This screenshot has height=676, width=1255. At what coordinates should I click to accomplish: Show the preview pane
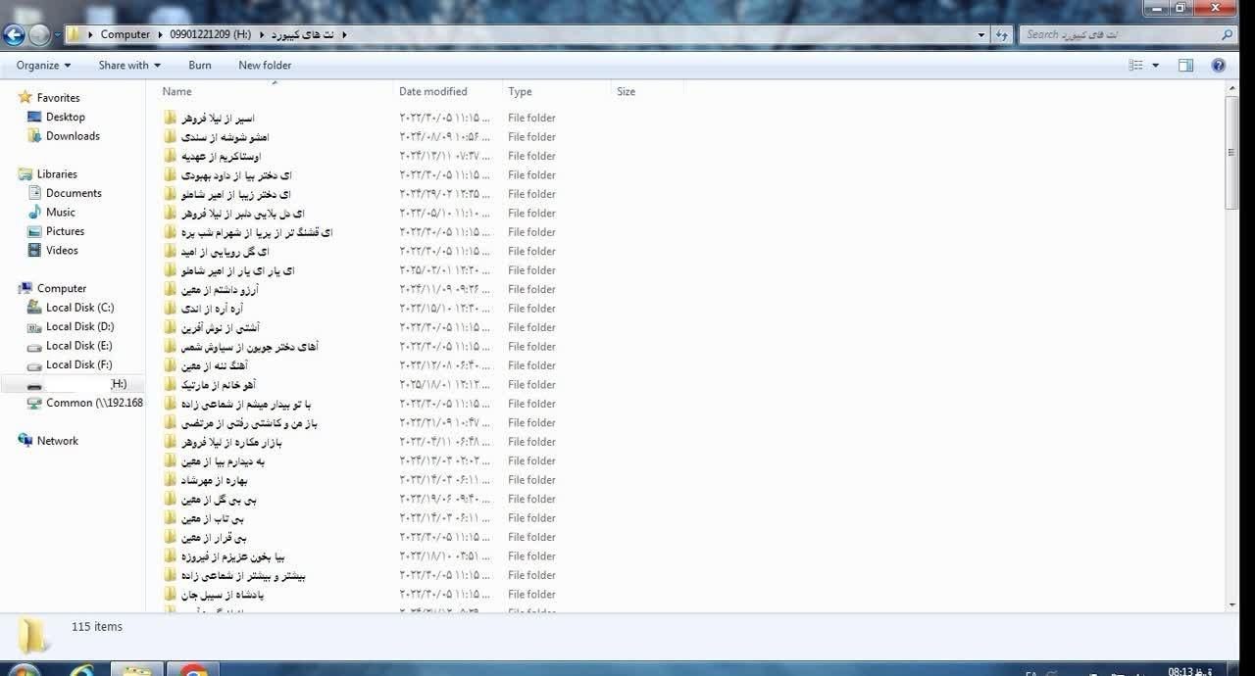(1185, 66)
